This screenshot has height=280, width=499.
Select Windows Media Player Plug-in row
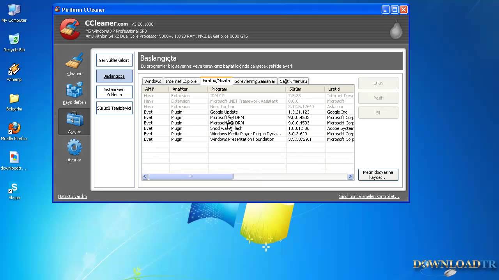point(248,134)
